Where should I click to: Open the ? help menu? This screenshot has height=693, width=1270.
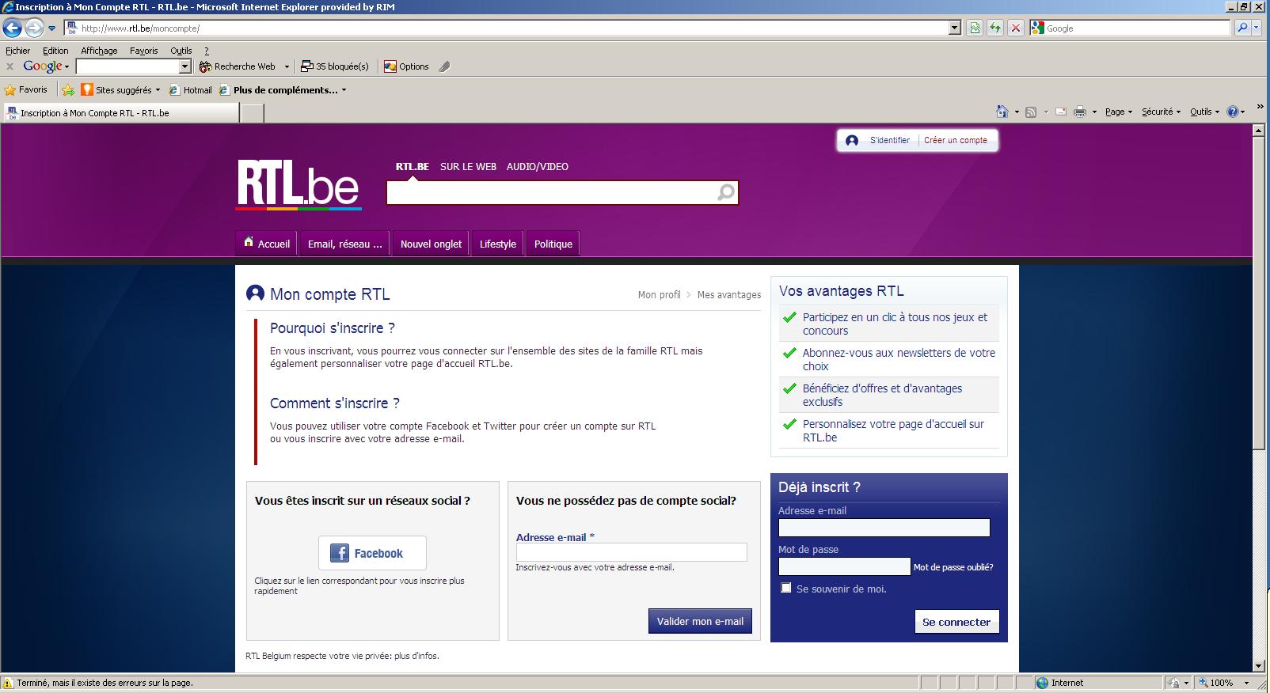(207, 51)
